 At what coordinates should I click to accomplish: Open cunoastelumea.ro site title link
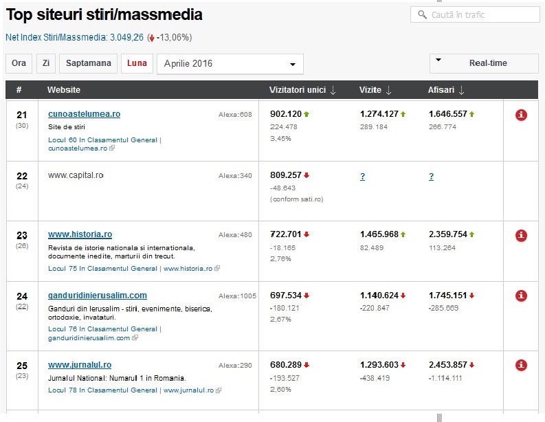click(x=84, y=114)
